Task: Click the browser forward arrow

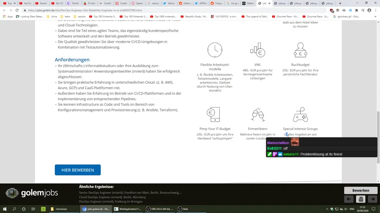Action: [x=11, y=10]
